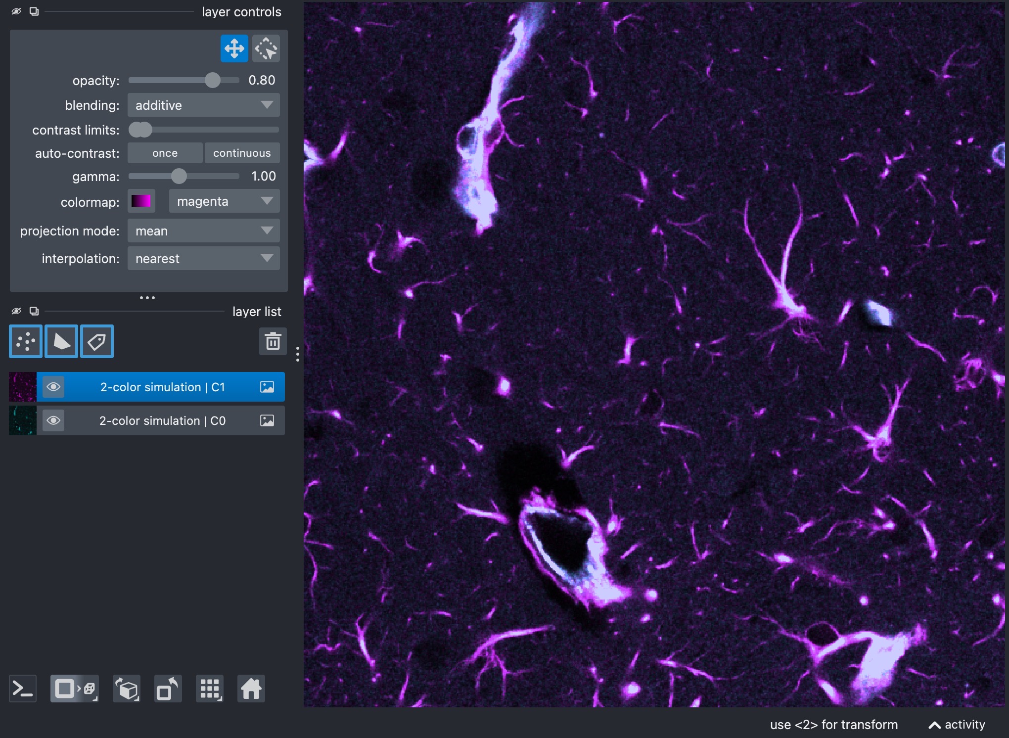The image size is (1009, 738).
Task: Click the gamma slider handle
Action: click(x=179, y=176)
